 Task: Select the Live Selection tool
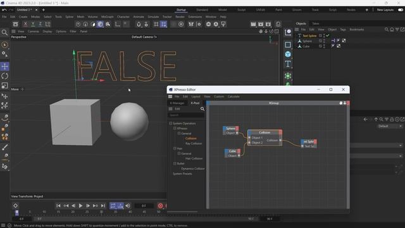pos(4,45)
